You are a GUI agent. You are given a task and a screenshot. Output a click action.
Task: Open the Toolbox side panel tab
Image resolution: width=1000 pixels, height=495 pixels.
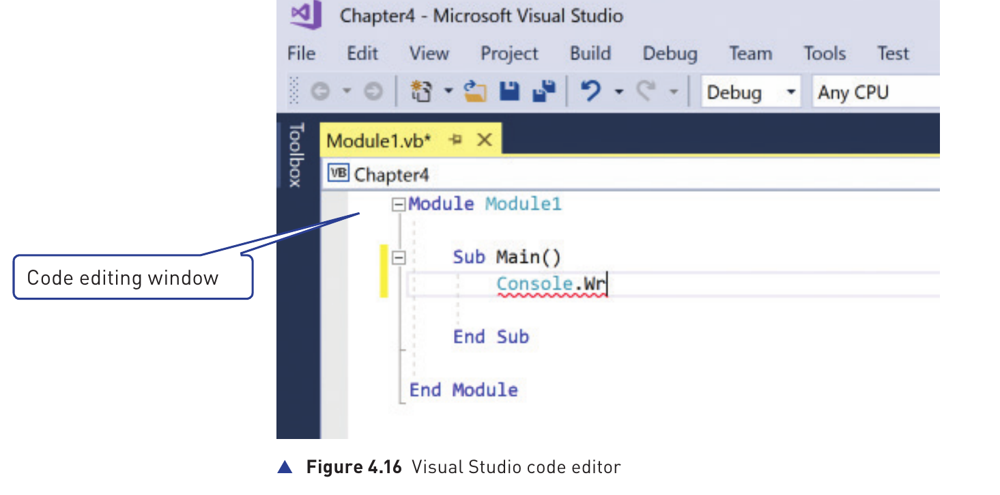pyautogui.click(x=296, y=154)
